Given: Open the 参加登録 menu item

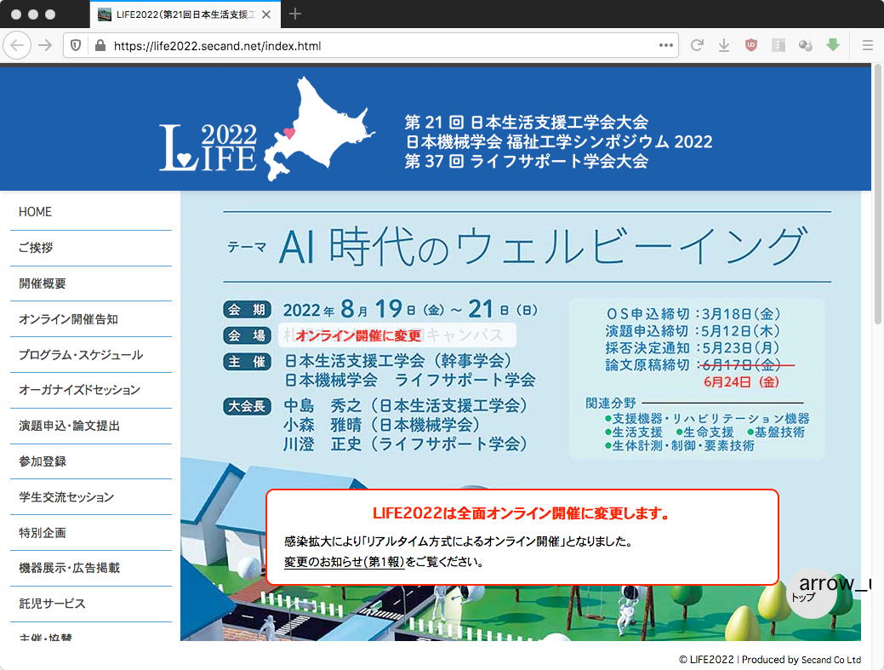Looking at the screenshot, I should 91,461.
